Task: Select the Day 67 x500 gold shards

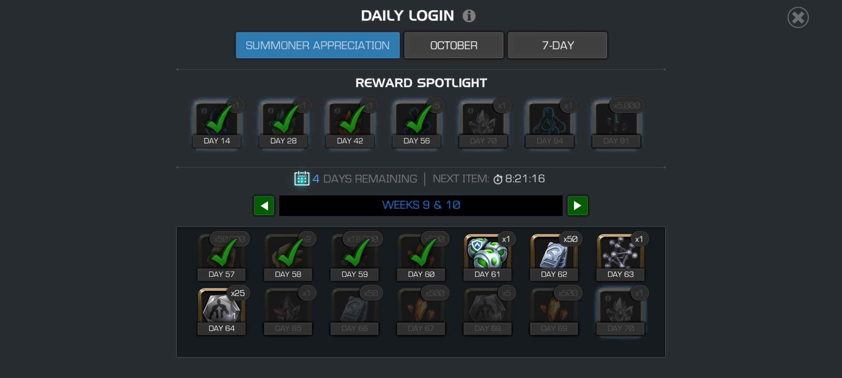Action: [421, 311]
